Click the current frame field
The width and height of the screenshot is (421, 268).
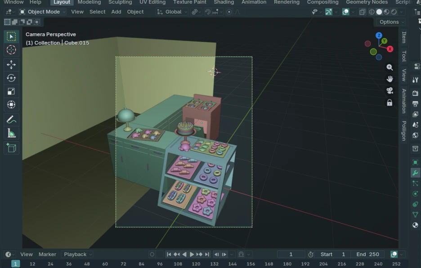coord(291,255)
